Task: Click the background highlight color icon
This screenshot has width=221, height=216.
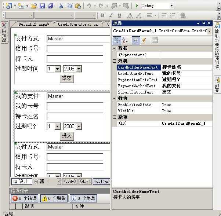Action: (138, 15)
